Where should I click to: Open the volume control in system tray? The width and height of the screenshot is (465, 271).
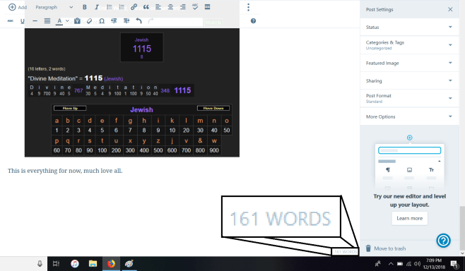[417, 264]
